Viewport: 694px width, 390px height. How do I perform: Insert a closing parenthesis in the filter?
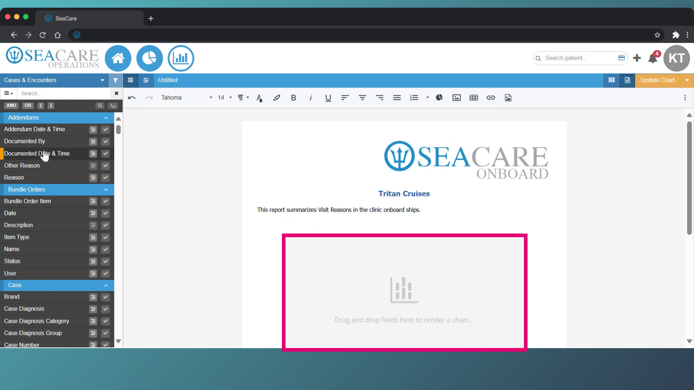tap(51, 105)
